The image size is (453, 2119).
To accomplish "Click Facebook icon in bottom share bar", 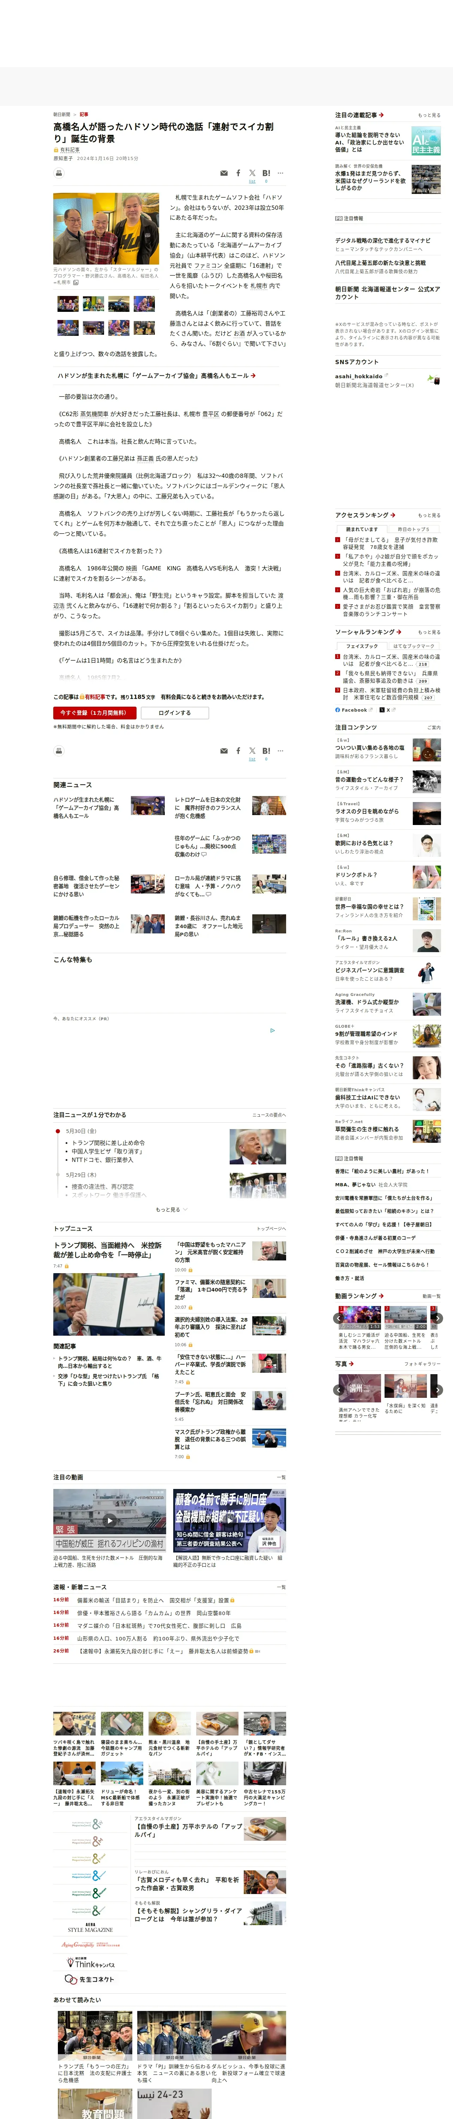I will coord(238,751).
